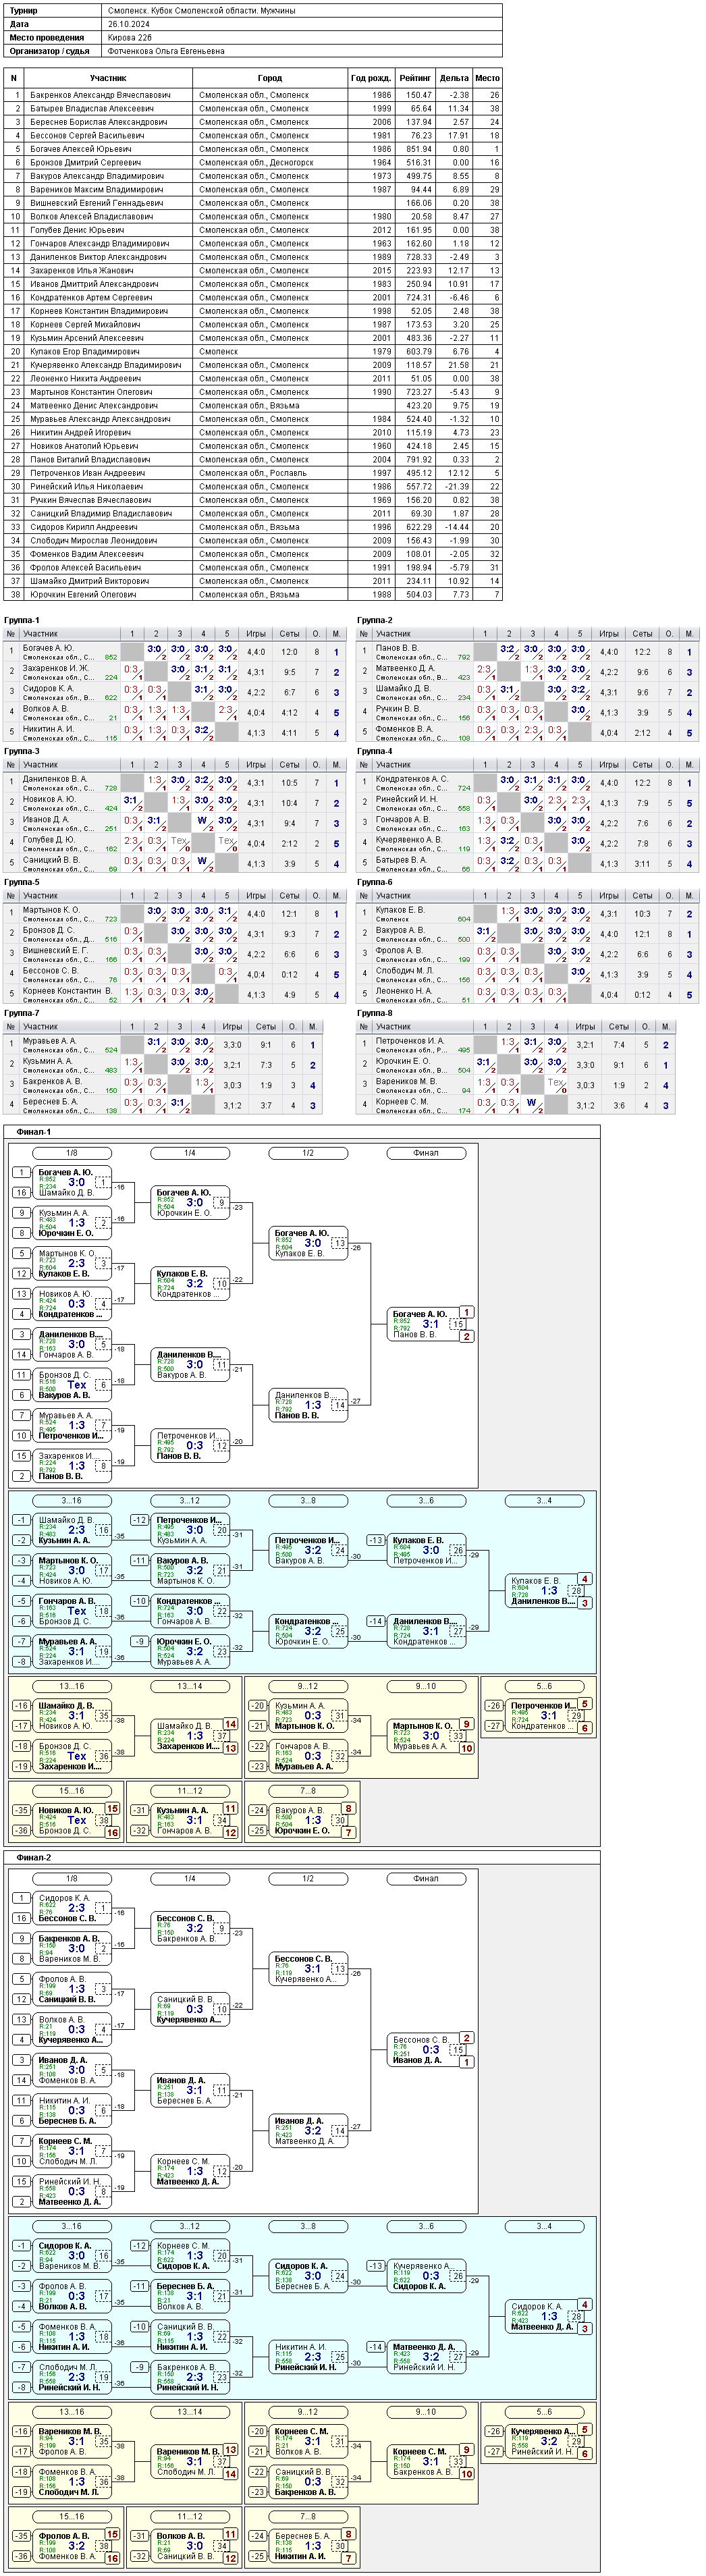Click the "Группа-1" table title
This screenshot has height=2576, width=706.
[22, 621]
